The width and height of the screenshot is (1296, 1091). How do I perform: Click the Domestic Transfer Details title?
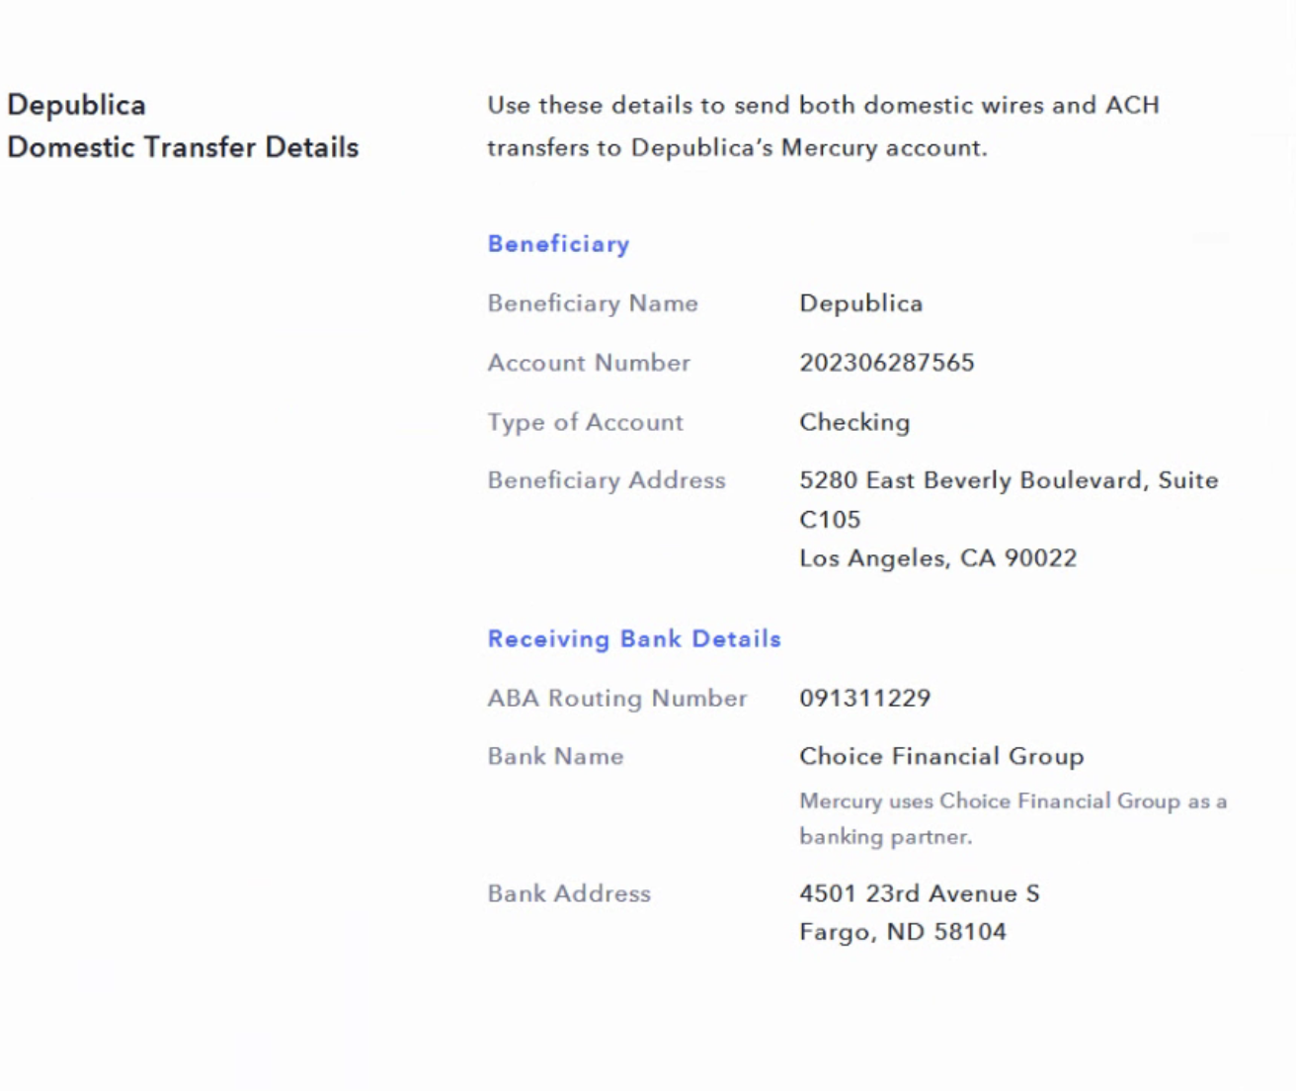183,147
